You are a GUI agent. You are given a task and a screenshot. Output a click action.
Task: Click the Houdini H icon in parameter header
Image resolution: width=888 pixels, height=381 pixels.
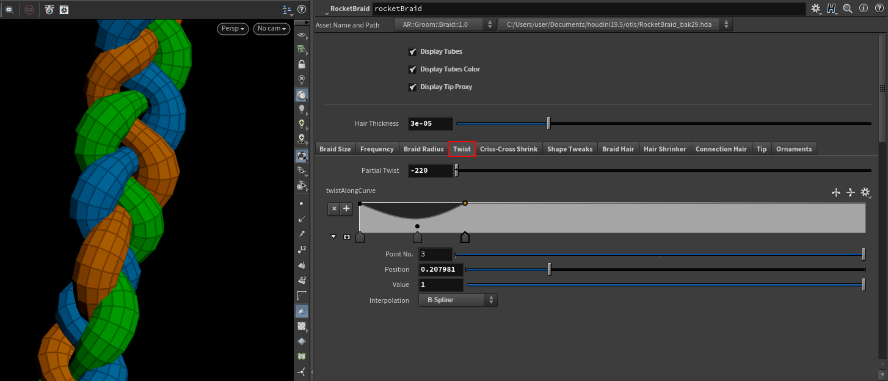(832, 9)
